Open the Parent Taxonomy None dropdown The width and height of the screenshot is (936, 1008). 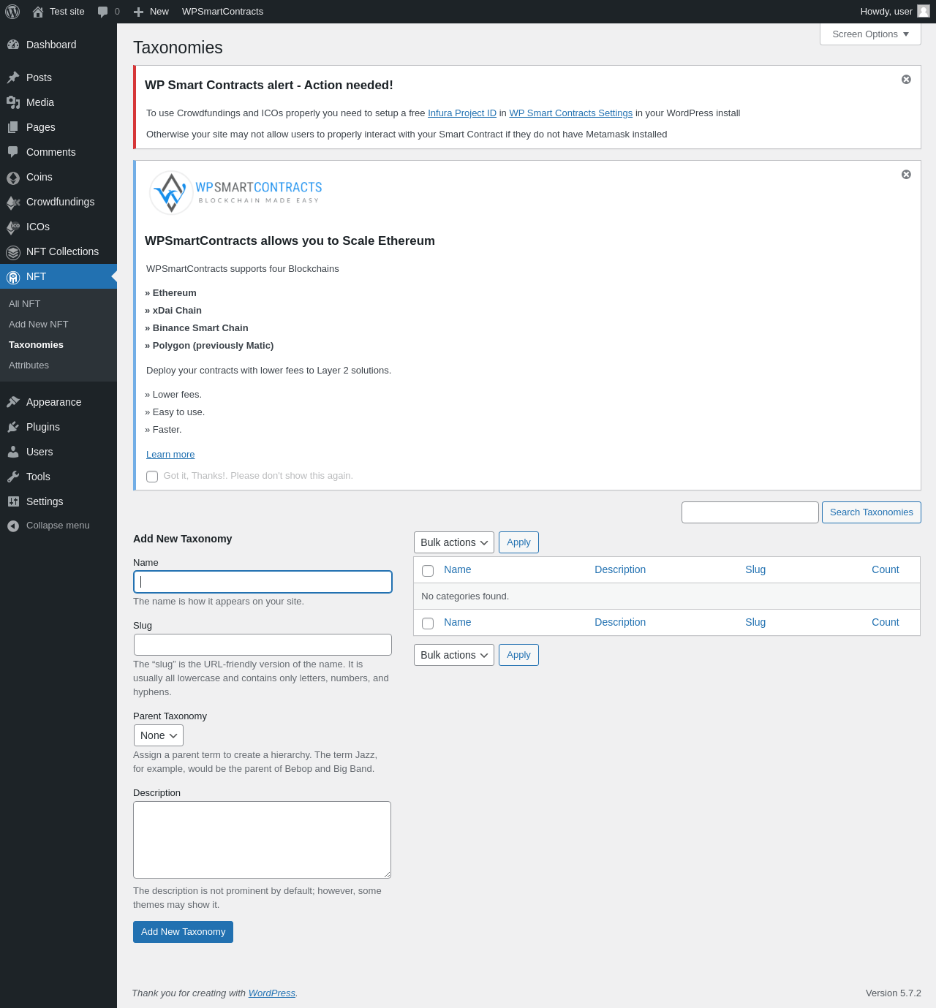(159, 735)
